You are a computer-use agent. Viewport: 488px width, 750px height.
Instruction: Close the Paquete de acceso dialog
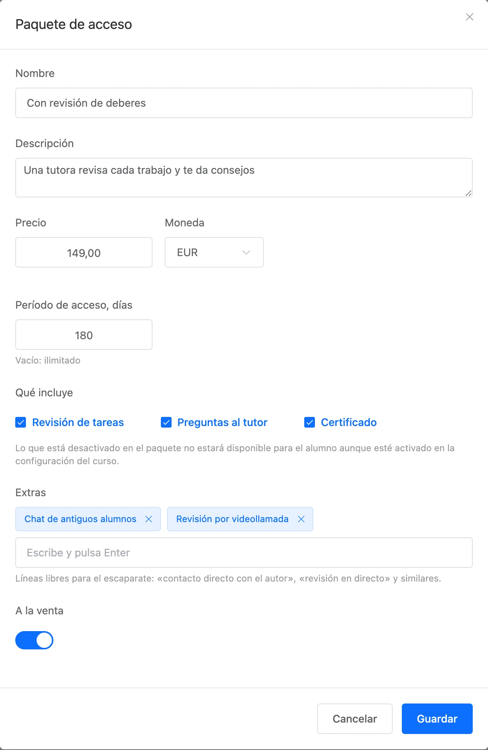[x=470, y=17]
